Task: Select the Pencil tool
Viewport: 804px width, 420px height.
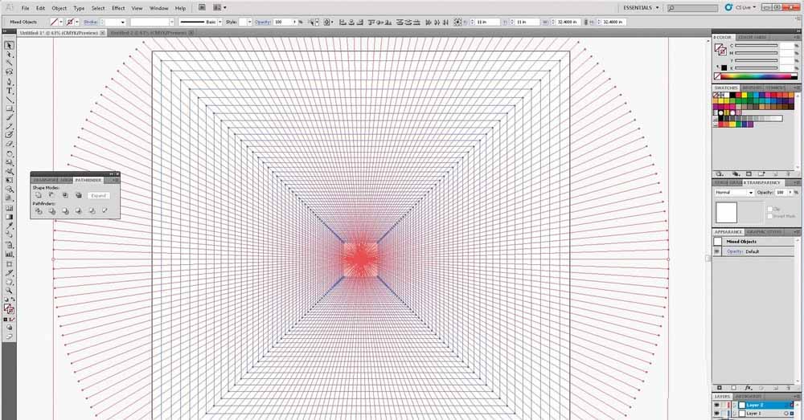Action: [x=9, y=127]
